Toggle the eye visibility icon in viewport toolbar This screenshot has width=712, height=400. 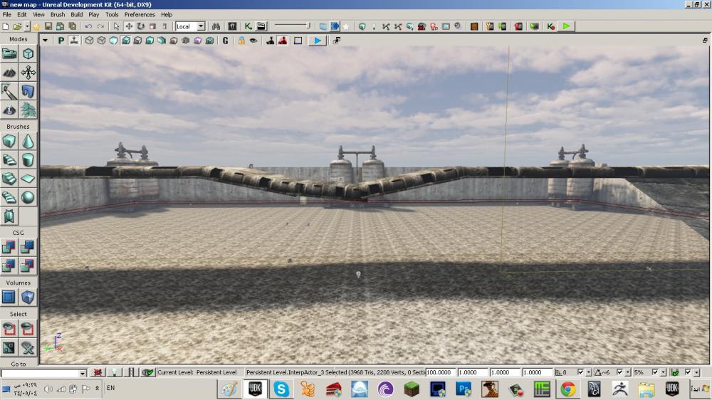point(254,41)
